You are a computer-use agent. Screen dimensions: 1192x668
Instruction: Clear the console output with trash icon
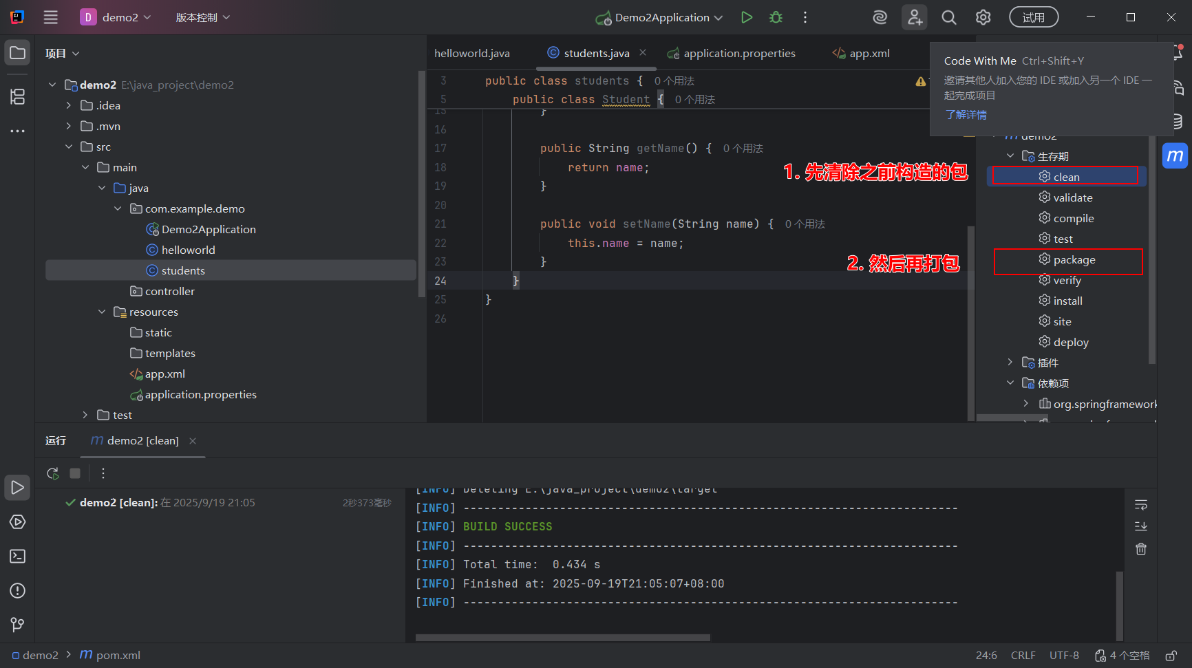[x=1141, y=549]
